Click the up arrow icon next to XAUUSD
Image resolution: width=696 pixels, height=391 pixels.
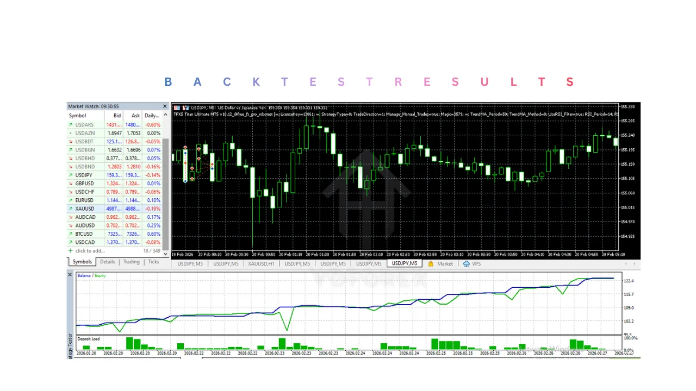(x=70, y=209)
